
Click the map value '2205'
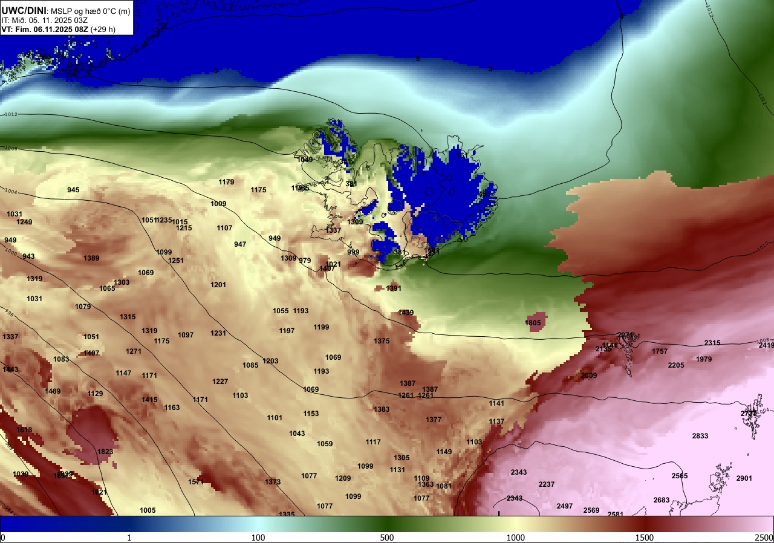point(676,365)
